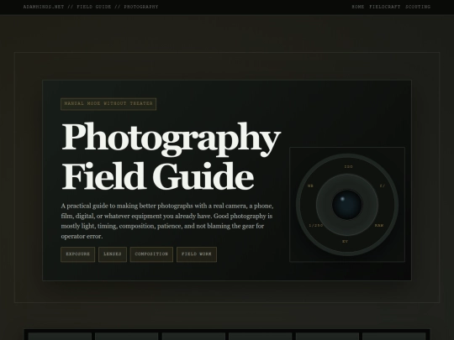Open the SCOUTING nav link
The width and height of the screenshot is (454, 340).
pyautogui.click(x=418, y=7)
